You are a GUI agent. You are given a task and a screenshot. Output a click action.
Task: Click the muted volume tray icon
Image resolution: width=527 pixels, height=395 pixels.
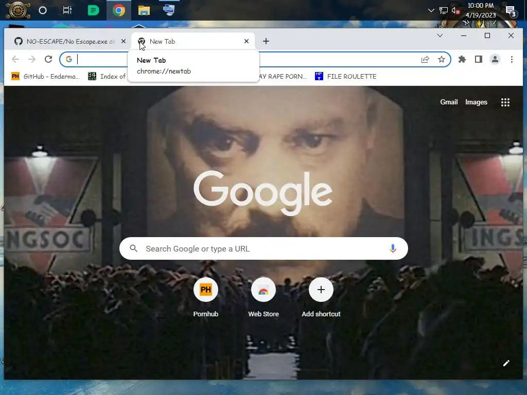pos(455,10)
